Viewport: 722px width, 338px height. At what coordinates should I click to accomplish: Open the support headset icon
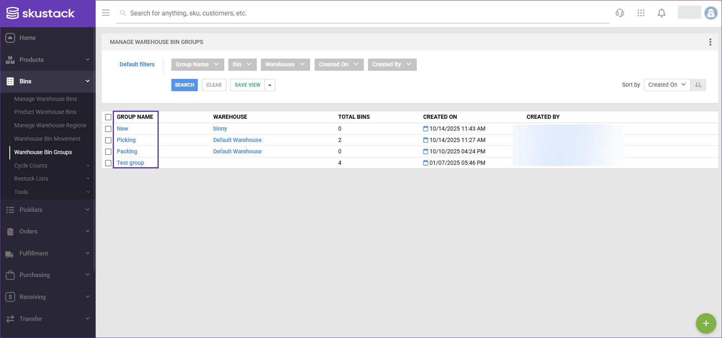[620, 13]
